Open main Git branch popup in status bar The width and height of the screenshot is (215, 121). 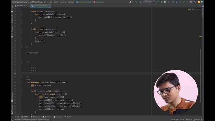197,120
